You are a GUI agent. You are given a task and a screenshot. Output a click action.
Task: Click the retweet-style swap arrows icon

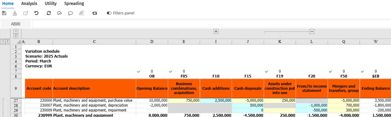coord(95,13)
